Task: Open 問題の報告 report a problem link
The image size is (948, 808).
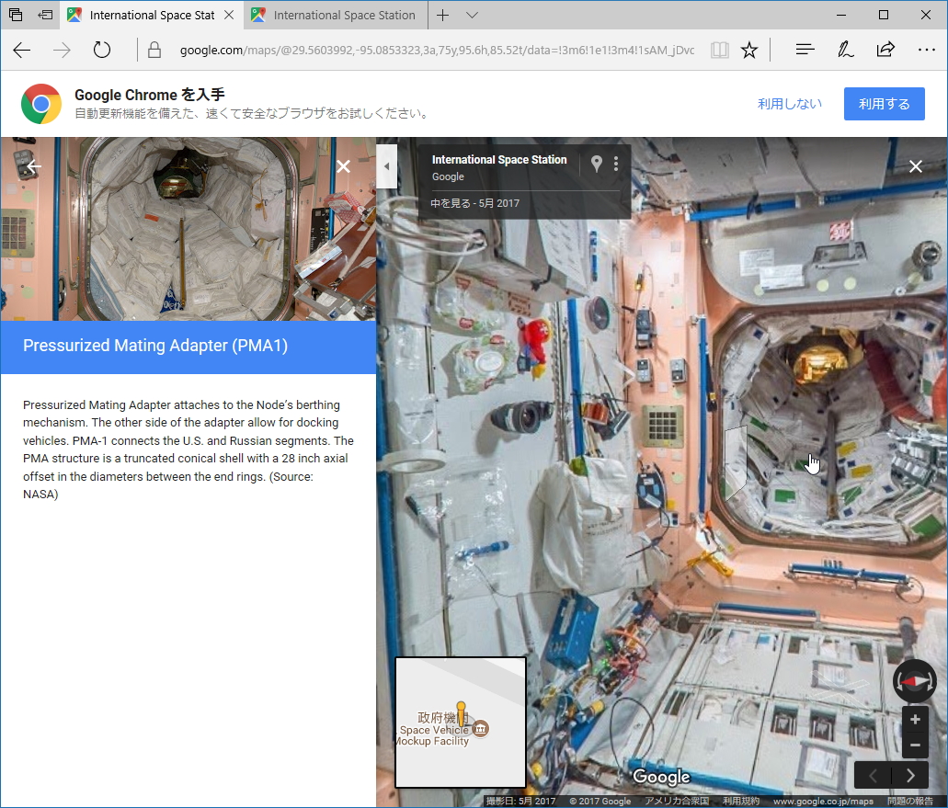Action: pyautogui.click(x=910, y=801)
